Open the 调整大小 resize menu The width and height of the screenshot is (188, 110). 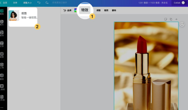(27, 3)
